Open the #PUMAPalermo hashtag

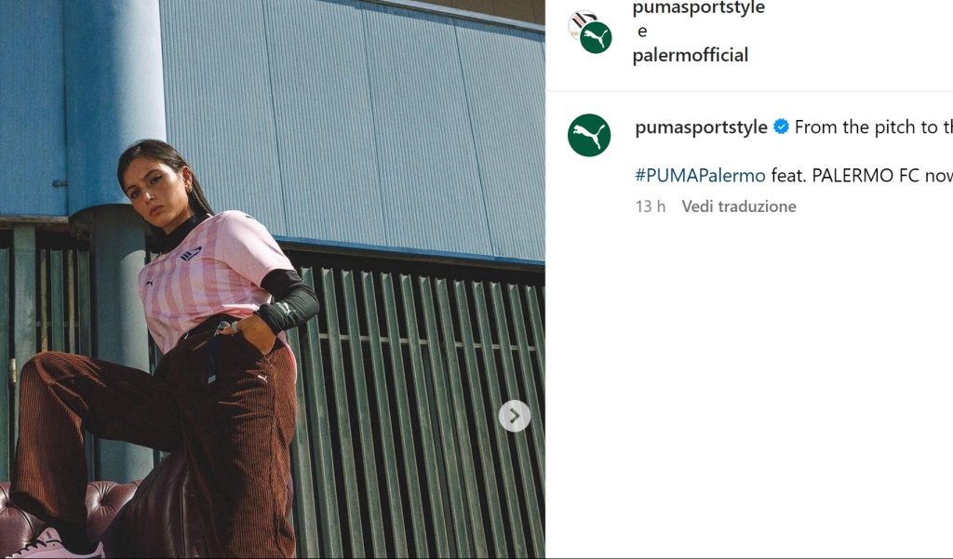700,176
